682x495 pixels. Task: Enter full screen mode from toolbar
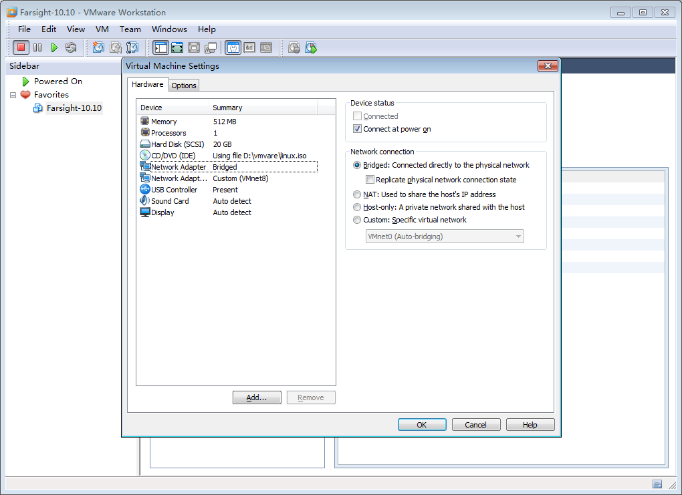(x=177, y=47)
